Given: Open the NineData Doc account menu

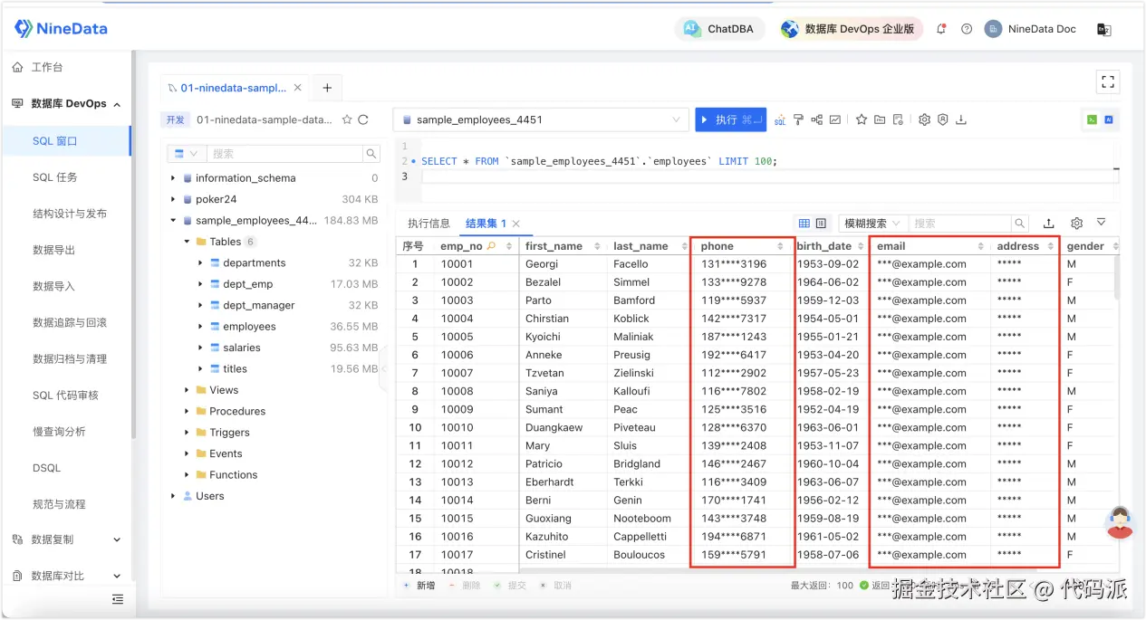Looking at the screenshot, I should (1031, 29).
